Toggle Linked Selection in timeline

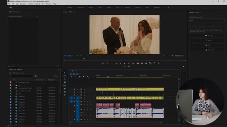point(79,77)
